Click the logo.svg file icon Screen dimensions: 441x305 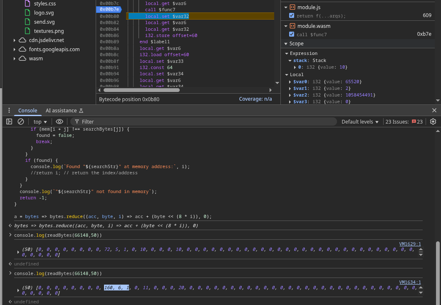click(27, 12)
